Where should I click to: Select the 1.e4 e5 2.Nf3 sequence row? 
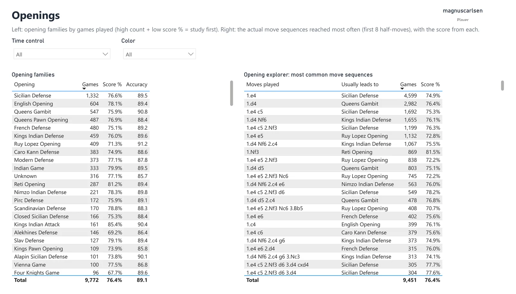click(343, 160)
